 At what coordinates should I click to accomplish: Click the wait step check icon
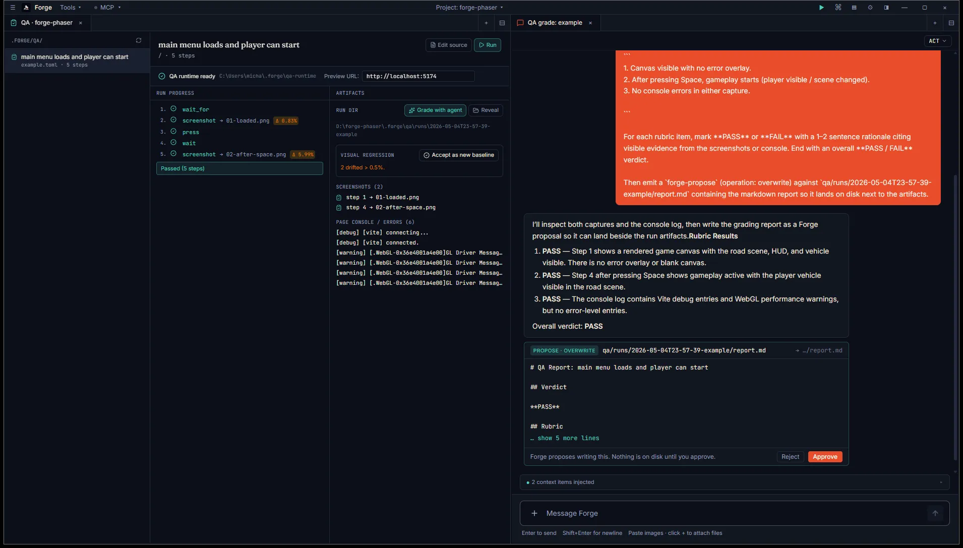tap(173, 143)
